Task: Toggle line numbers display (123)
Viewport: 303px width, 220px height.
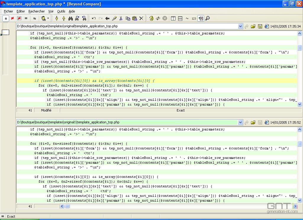Action: point(194,18)
